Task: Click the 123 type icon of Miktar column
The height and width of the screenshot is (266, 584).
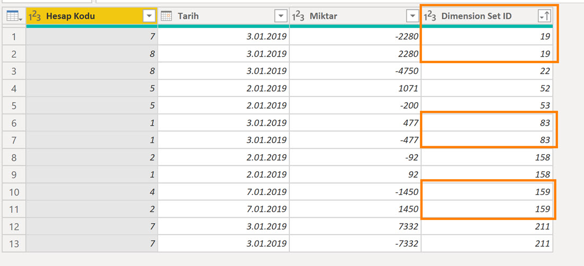Action: coord(298,16)
